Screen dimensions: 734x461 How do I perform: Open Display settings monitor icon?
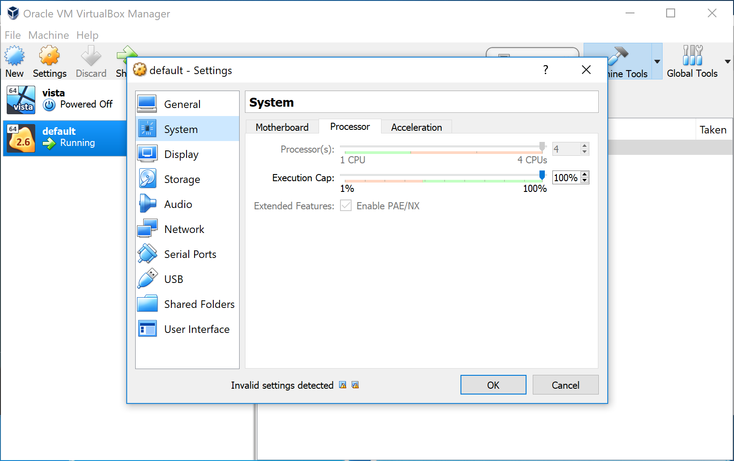tap(147, 154)
